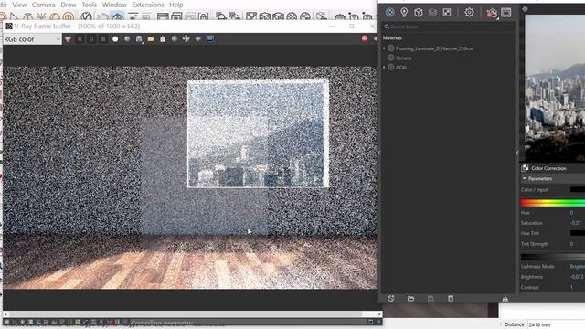Open the Render Elements layers icon
This screenshot has width=585, height=329.
(x=432, y=12)
